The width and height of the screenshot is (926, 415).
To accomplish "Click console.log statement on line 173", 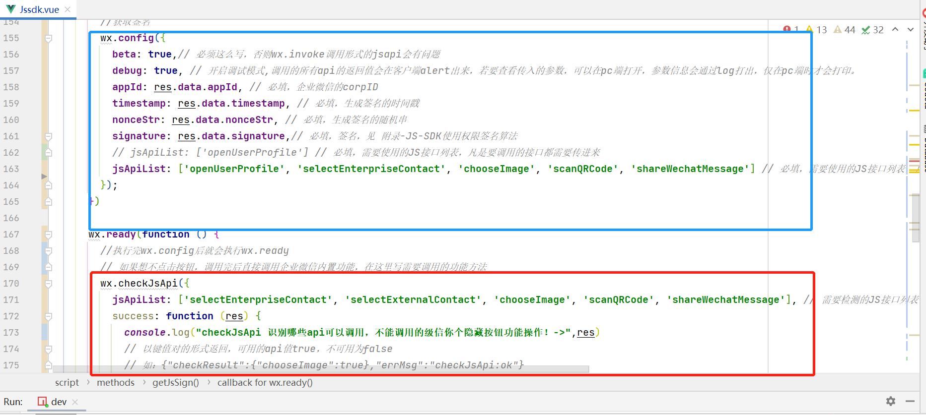I will point(362,333).
